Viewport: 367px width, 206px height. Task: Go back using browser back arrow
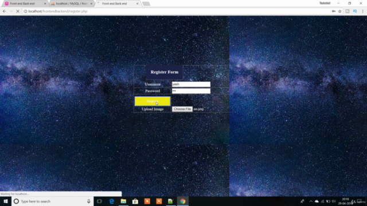5,11
